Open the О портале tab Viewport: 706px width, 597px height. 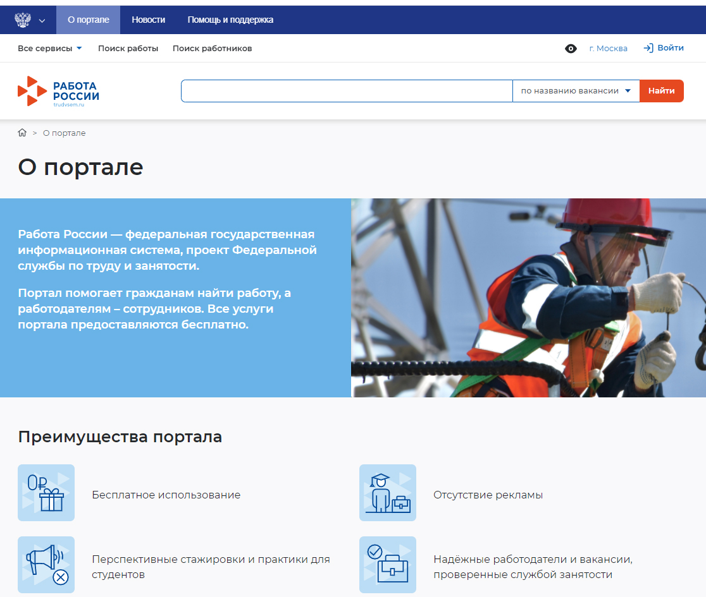point(89,20)
